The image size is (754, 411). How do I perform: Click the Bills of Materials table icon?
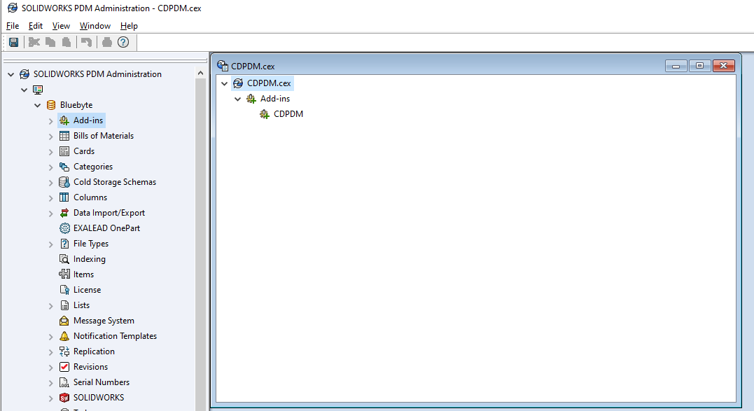[x=64, y=136]
